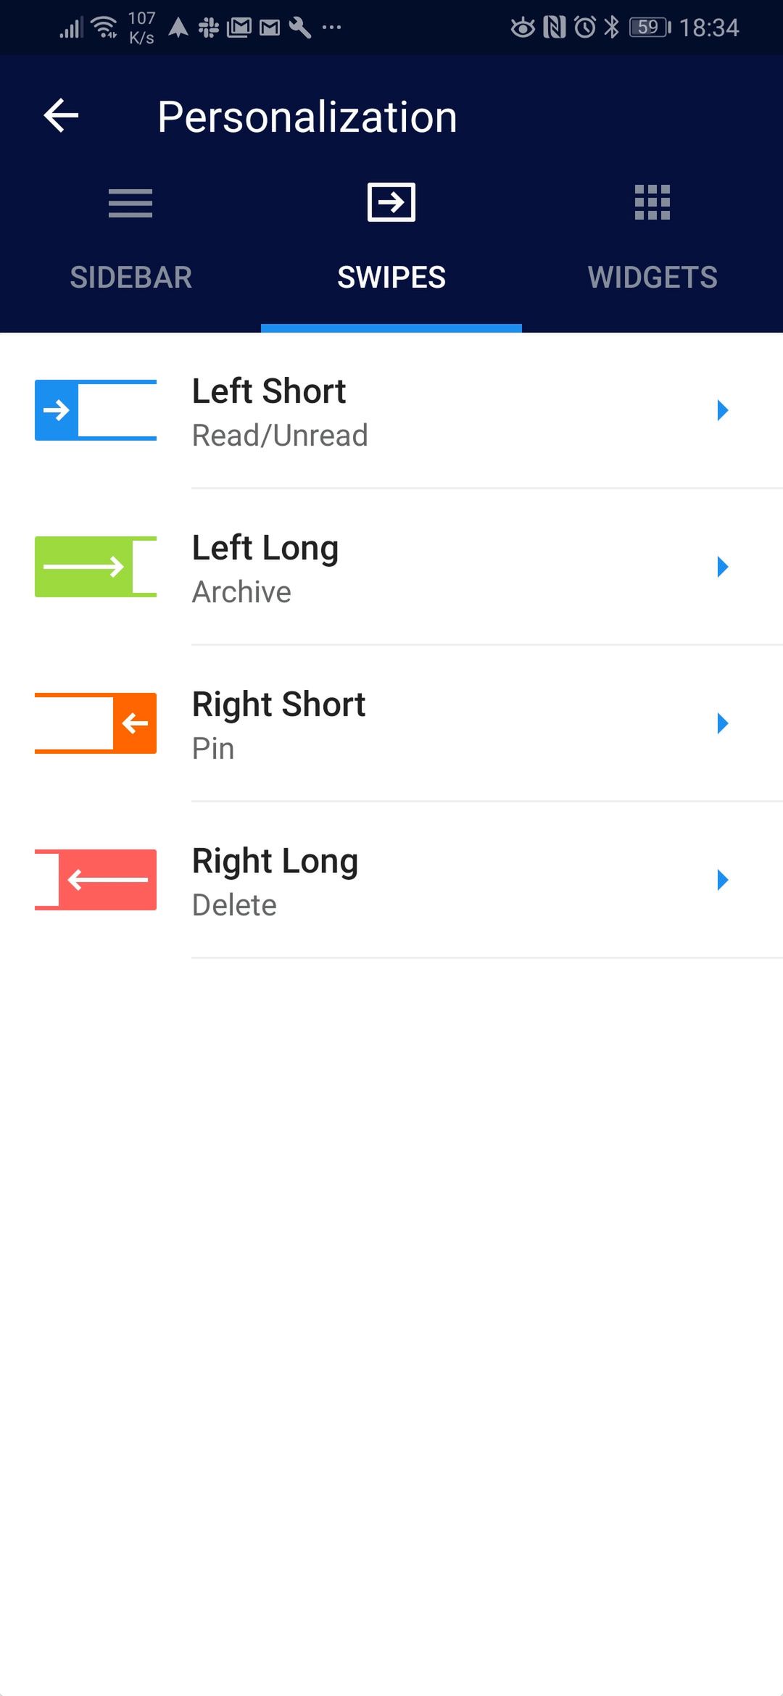Screen dimensions: 783x1696
Task: Select the hamburger Sidebar icon
Action: [130, 203]
